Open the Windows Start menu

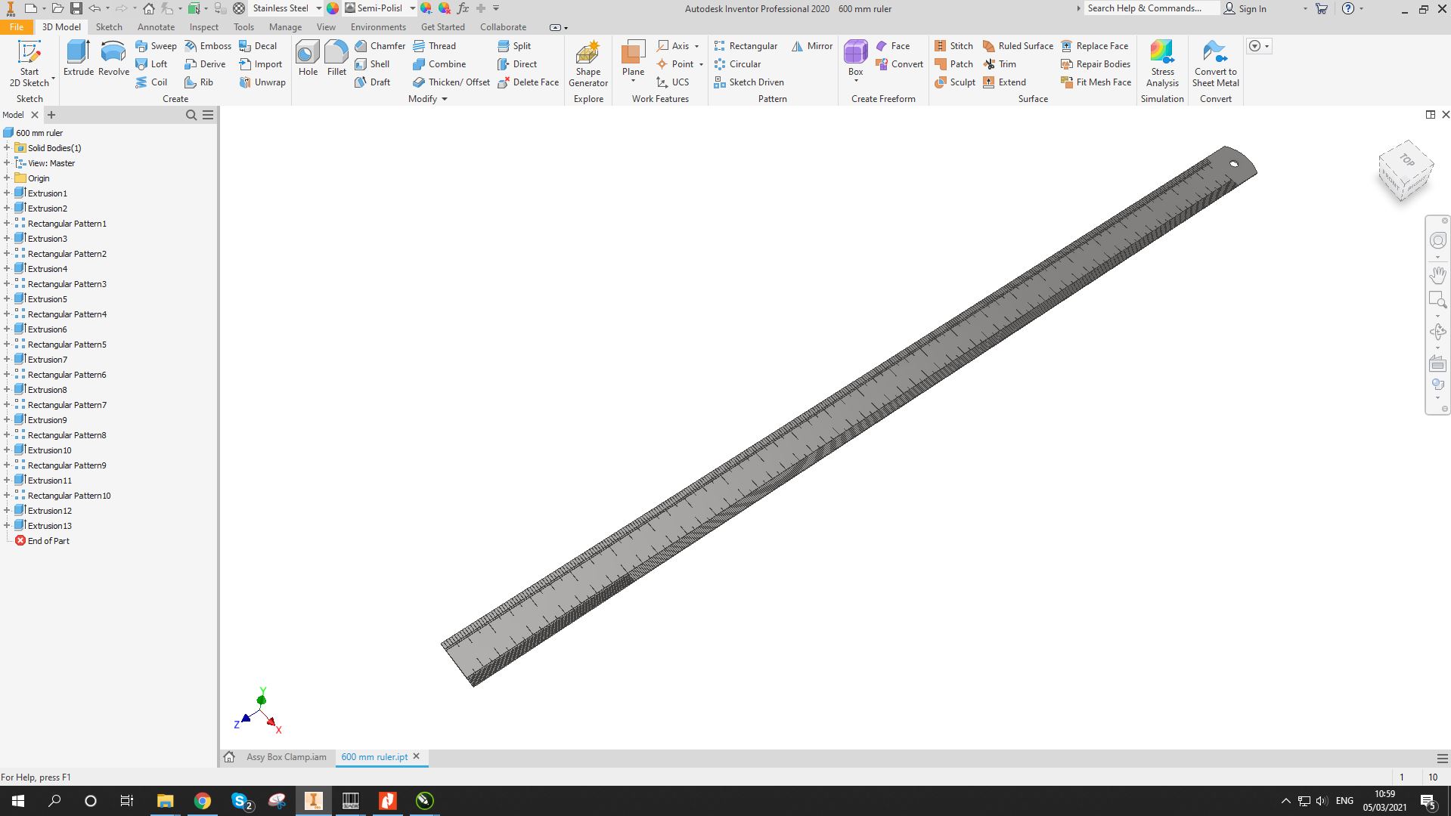(18, 801)
